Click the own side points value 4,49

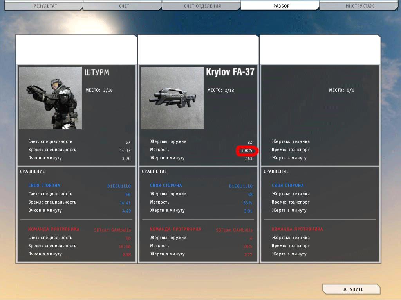pos(126,211)
